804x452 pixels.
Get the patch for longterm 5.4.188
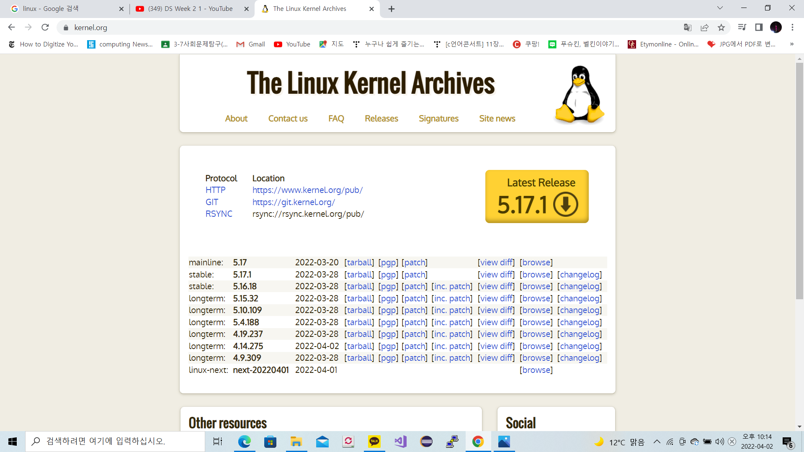point(414,322)
